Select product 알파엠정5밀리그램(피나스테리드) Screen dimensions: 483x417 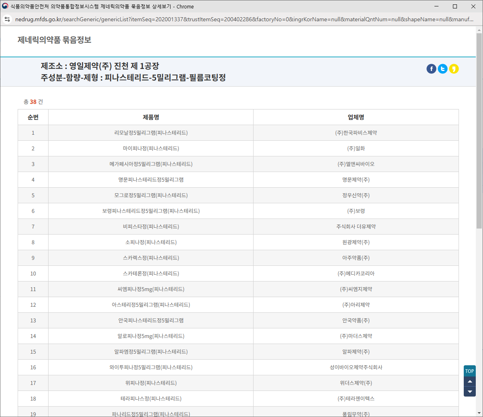coord(151,352)
